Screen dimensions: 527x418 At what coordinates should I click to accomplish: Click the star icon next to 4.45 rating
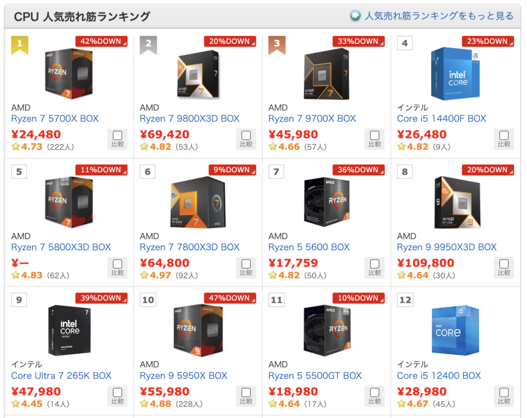tap(15, 404)
